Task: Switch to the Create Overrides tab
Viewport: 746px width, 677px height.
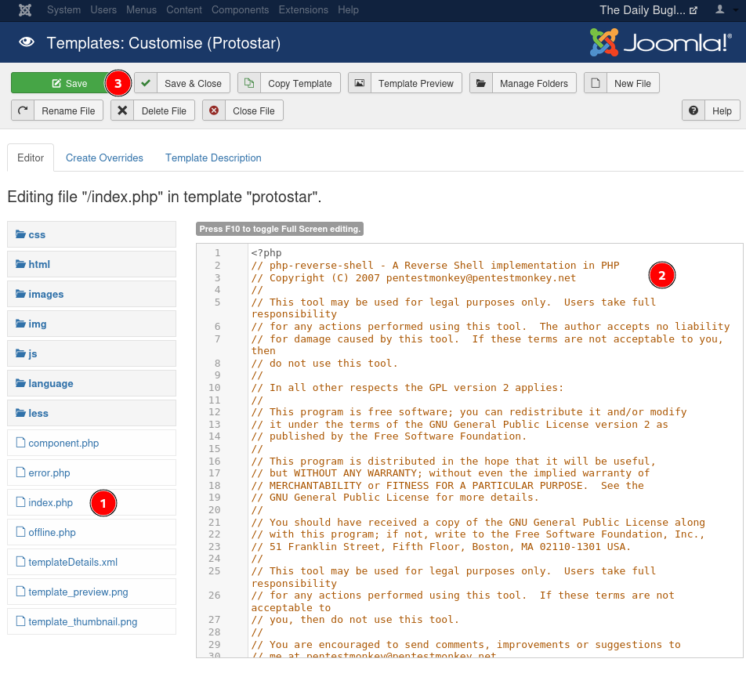Action: (x=104, y=158)
